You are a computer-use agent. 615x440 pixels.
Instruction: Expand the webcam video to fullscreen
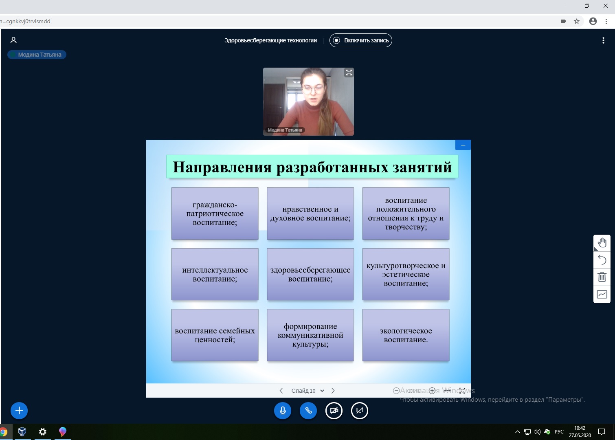click(x=349, y=73)
